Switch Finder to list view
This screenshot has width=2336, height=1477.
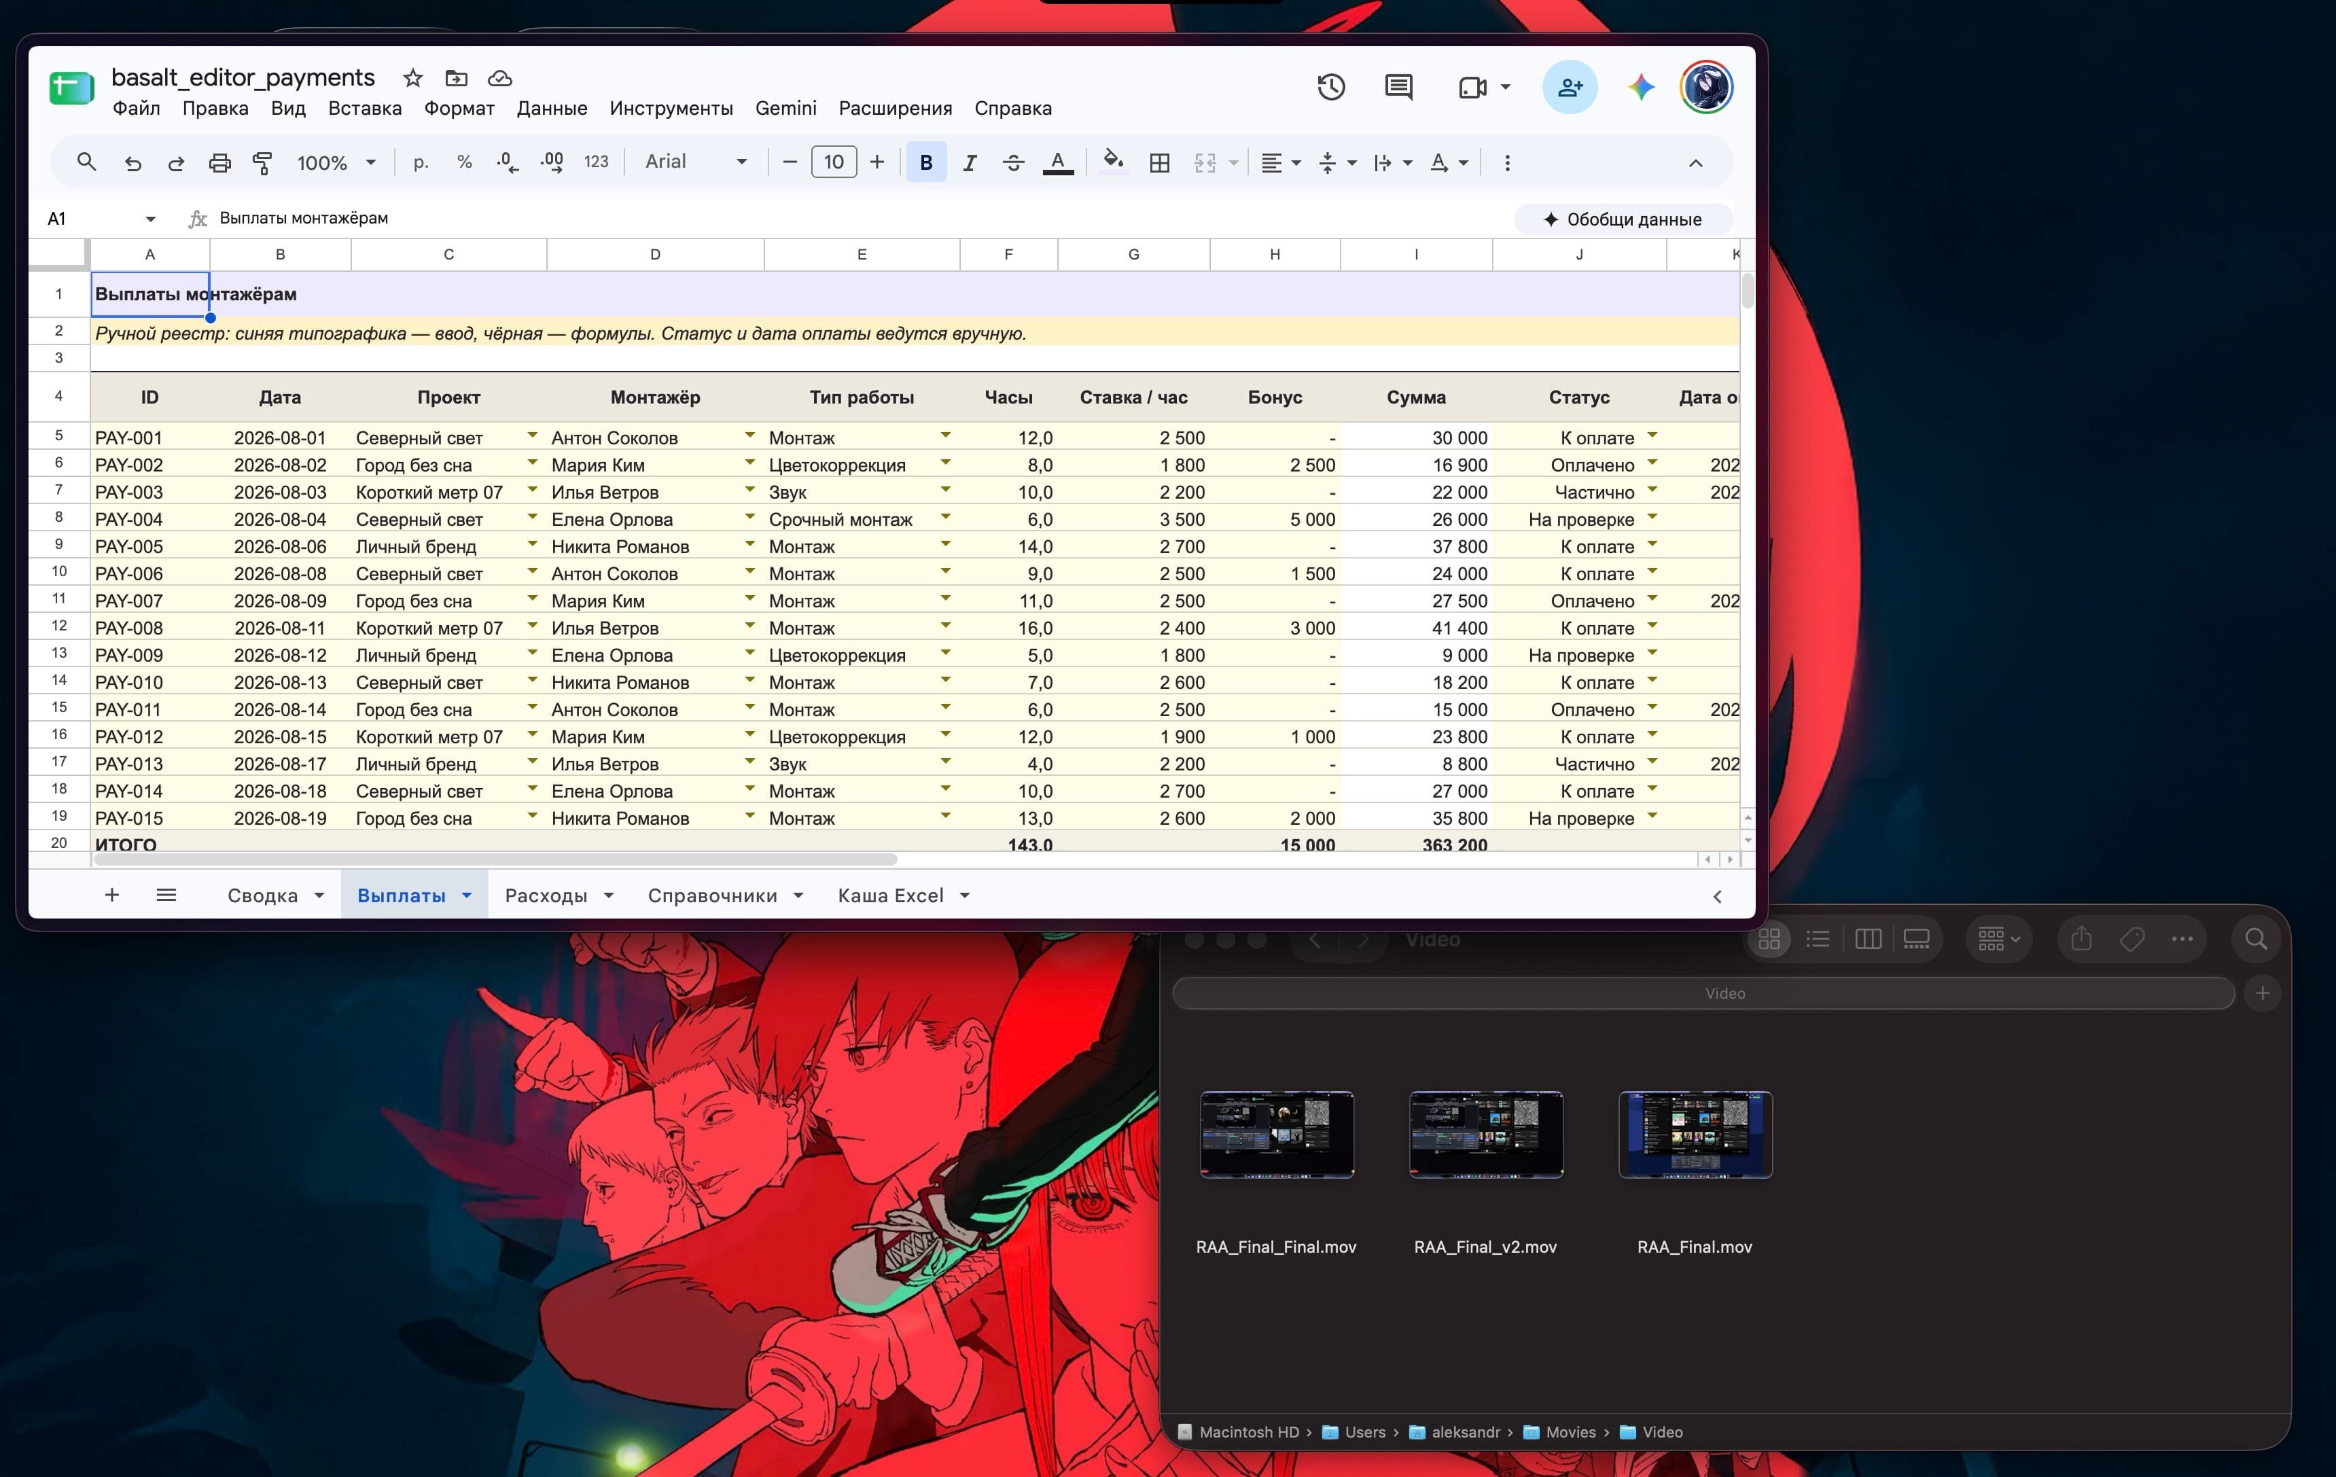[x=1818, y=939]
